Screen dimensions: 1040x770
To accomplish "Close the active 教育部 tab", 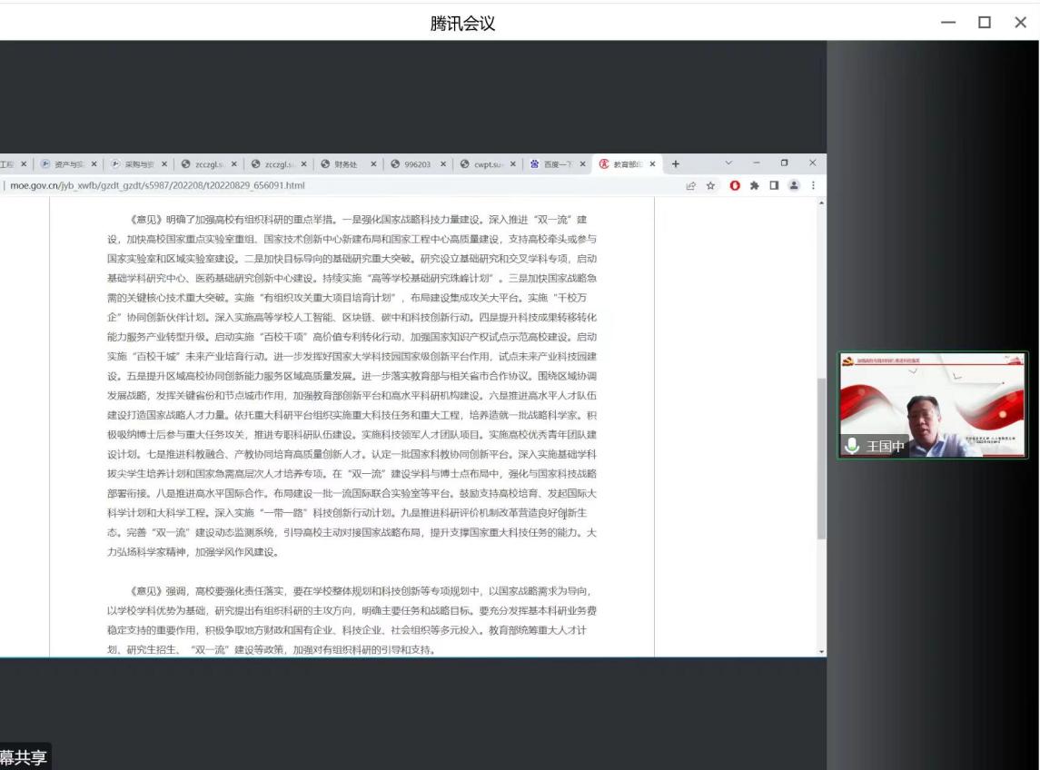I will tap(652, 164).
